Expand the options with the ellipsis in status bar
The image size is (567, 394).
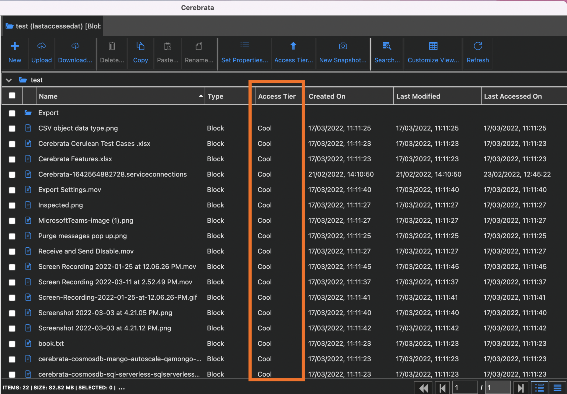pyautogui.click(x=121, y=387)
